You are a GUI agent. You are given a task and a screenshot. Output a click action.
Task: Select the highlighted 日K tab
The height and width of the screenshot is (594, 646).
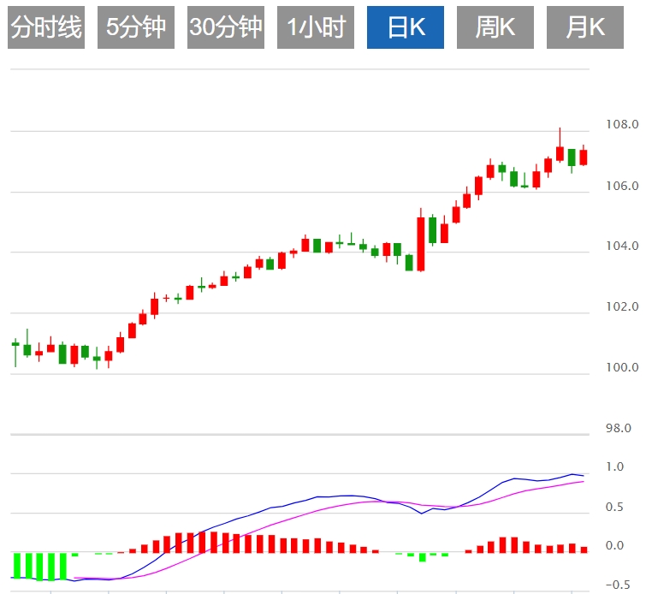pos(406,27)
